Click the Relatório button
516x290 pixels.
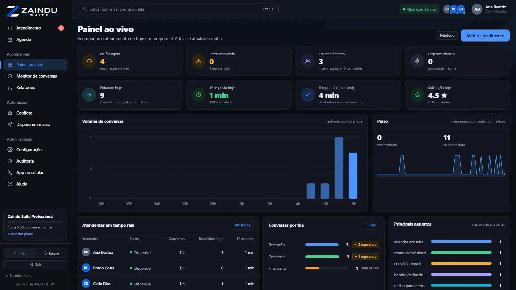pos(447,35)
